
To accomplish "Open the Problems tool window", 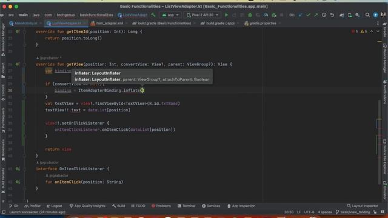I will 161,206.
